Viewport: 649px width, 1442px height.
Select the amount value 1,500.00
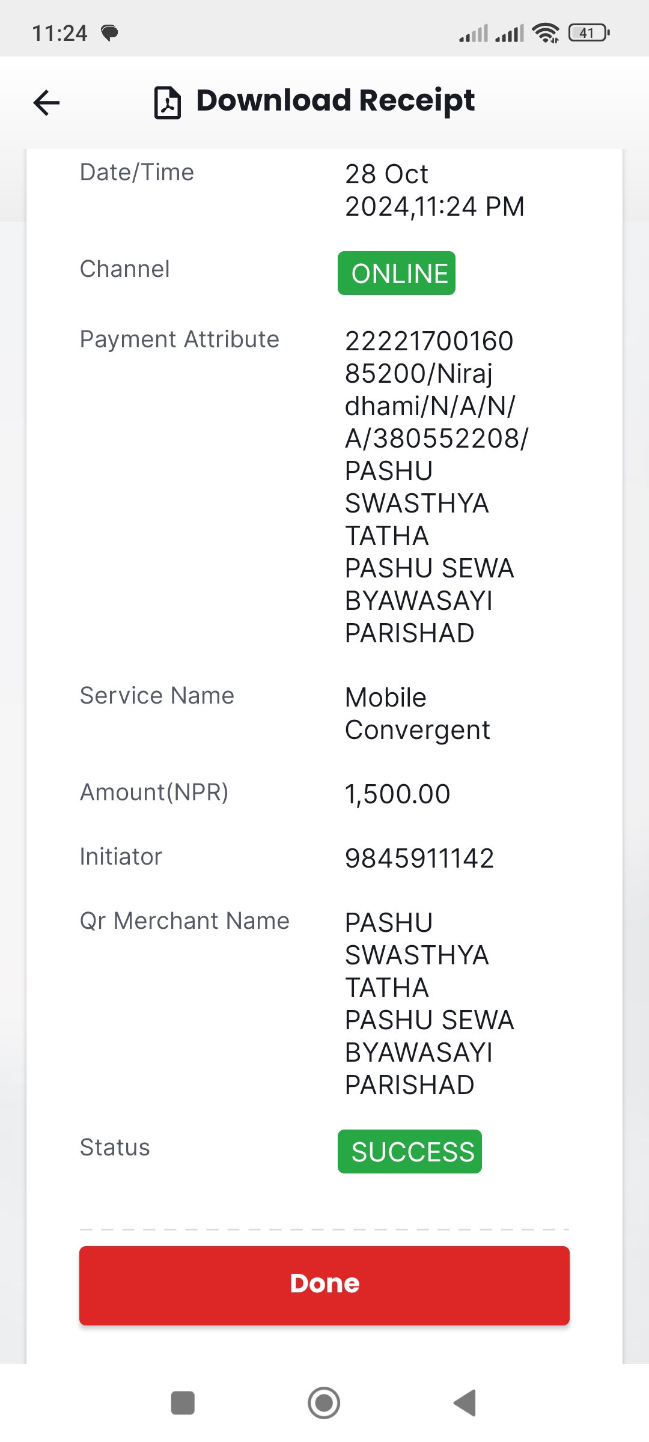pos(397,794)
